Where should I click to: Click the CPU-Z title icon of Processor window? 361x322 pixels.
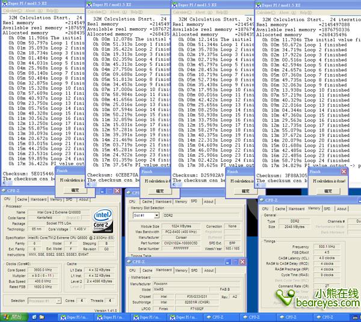tap(4, 191)
